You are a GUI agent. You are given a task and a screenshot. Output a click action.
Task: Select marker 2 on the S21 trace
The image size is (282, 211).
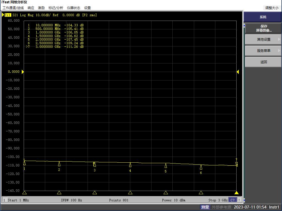[x=59, y=164]
